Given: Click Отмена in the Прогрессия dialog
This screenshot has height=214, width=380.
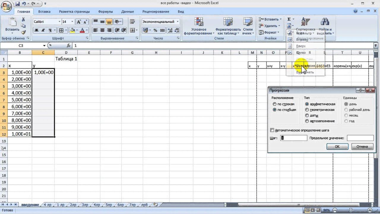Looking at the screenshot, I should (x=362, y=147).
